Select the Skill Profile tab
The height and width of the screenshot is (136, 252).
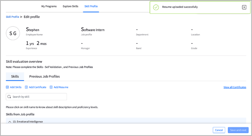click(x=91, y=6)
